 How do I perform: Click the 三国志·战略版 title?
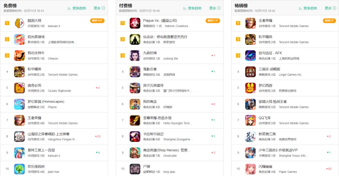(269, 69)
